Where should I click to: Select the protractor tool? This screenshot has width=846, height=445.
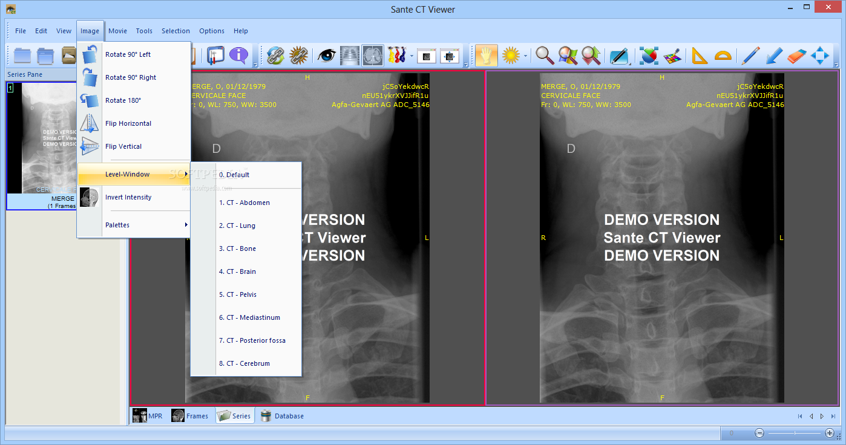(723, 56)
